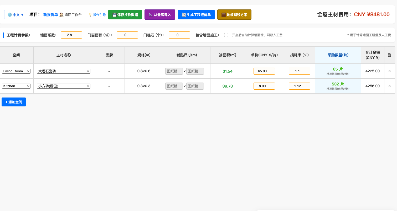
Task: Click the net area value 31.54
Action: (228, 71)
